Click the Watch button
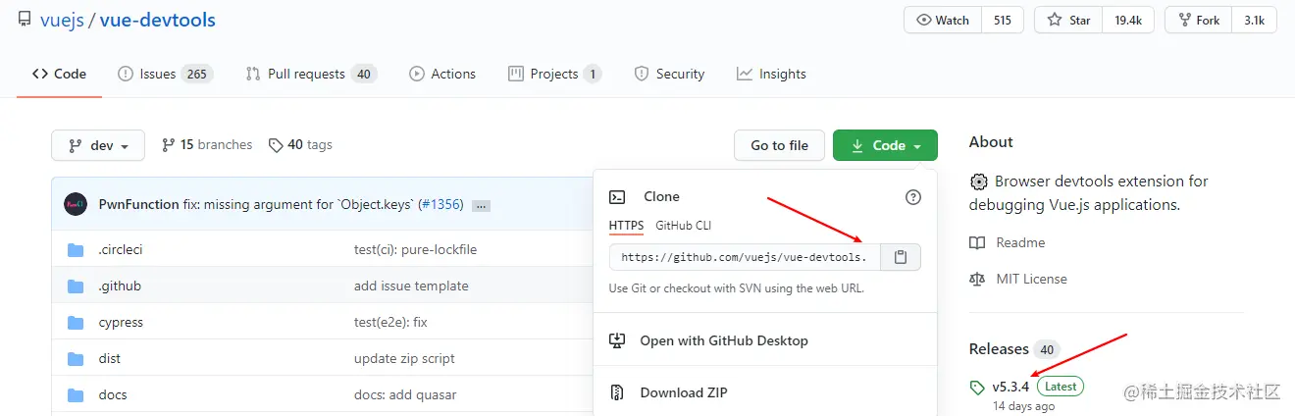The height and width of the screenshot is (416, 1295). click(x=942, y=20)
